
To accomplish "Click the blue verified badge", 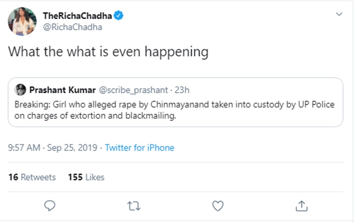I will coord(119,16).
